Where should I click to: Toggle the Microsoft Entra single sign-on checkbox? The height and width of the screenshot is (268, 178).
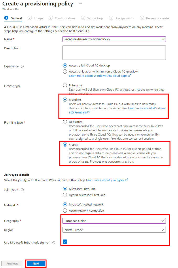coord(65,242)
